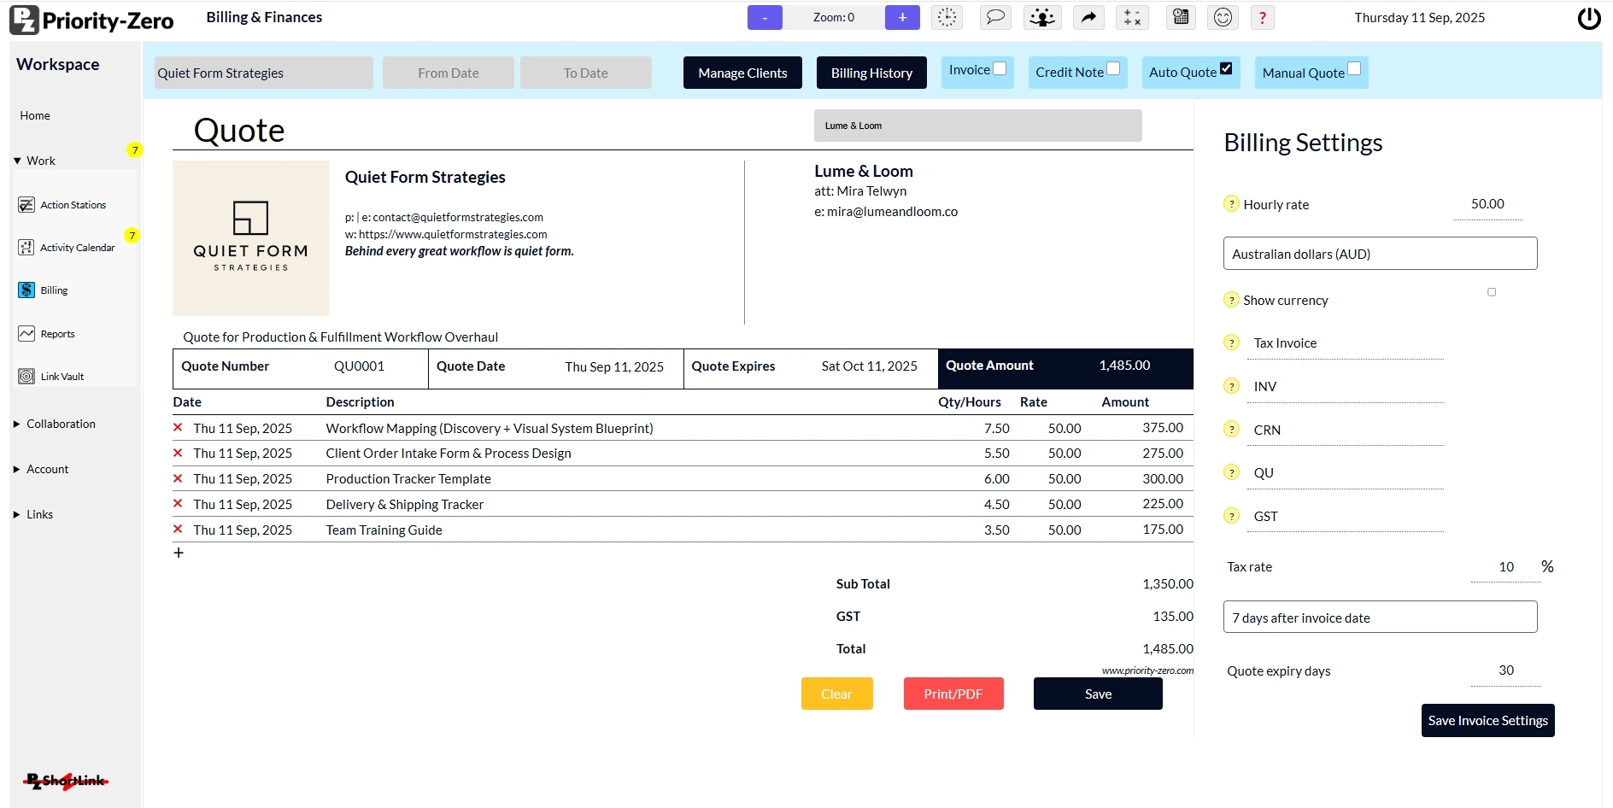
Task: Open Billing in the sidebar
Action: (x=54, y=290)
